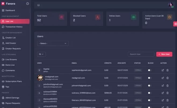This screenshot has height=108, width=177.
Task: Click the Active Users clock icon
Action: pyautogui.click(x=169, y=17)
